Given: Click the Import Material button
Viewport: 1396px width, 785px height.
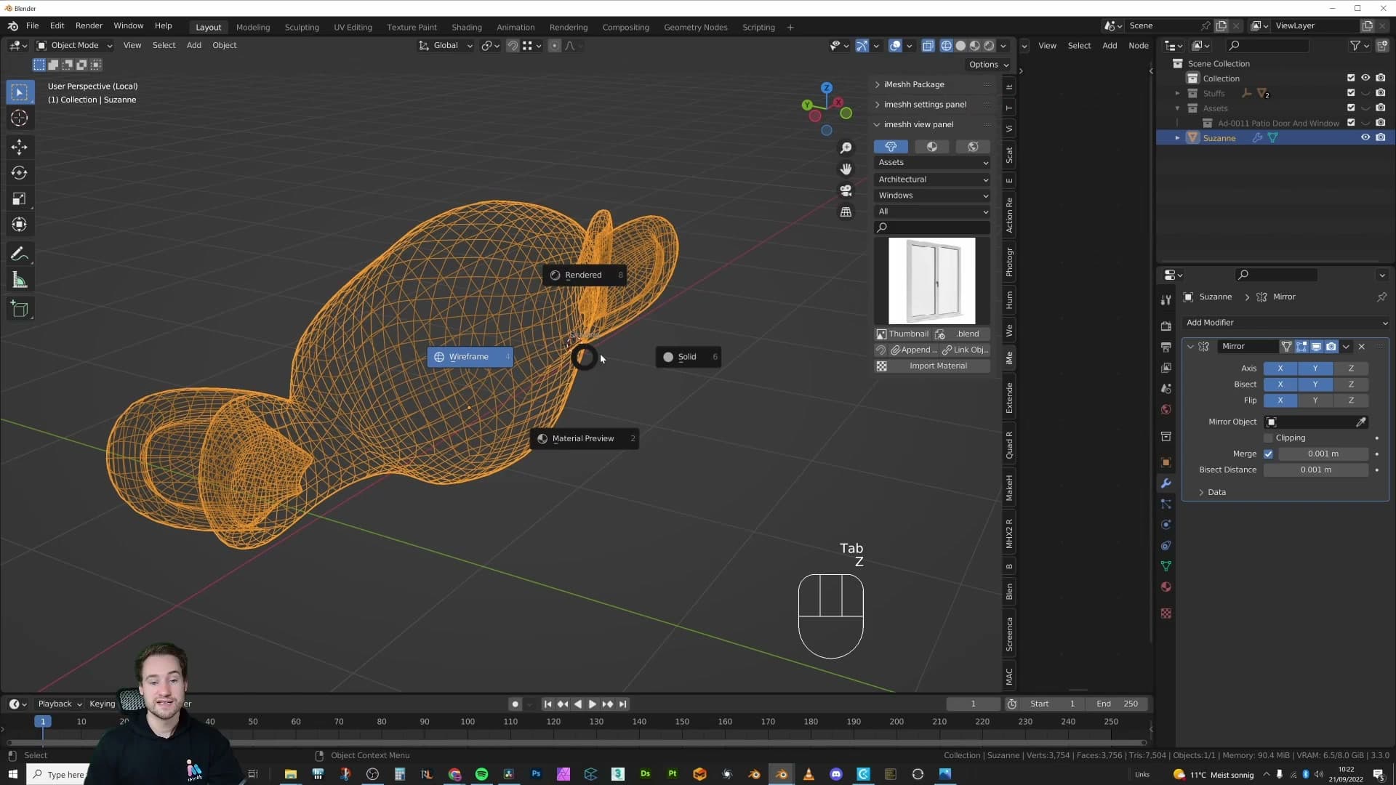Looking at the screenshot, I should click(932, 366).
